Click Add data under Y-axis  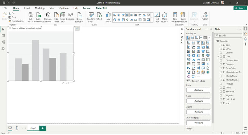pyautogui.click(x=198, y=101)
